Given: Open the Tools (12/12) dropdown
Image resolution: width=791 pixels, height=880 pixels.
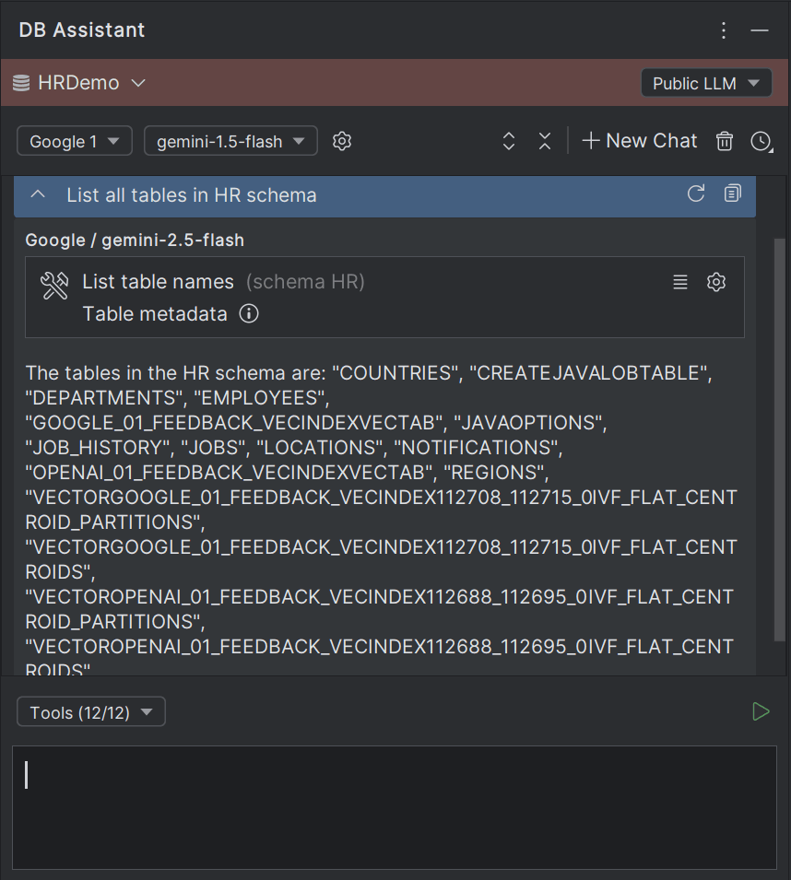Looking at the screenshot, I should (x=91, y=712).
